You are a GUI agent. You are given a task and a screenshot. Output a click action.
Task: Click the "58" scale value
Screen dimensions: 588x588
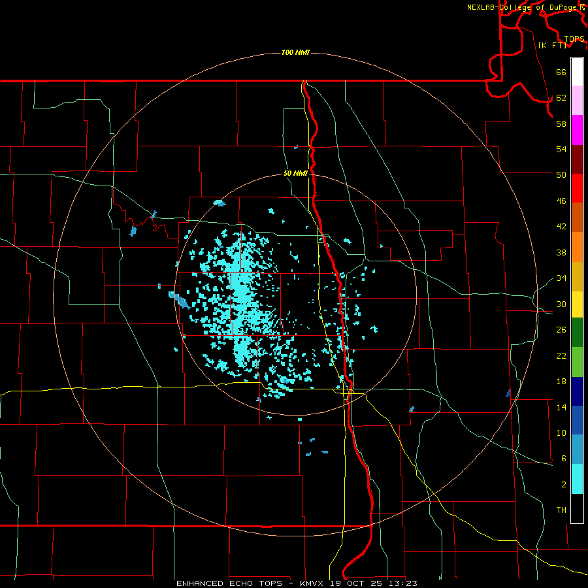561,123
